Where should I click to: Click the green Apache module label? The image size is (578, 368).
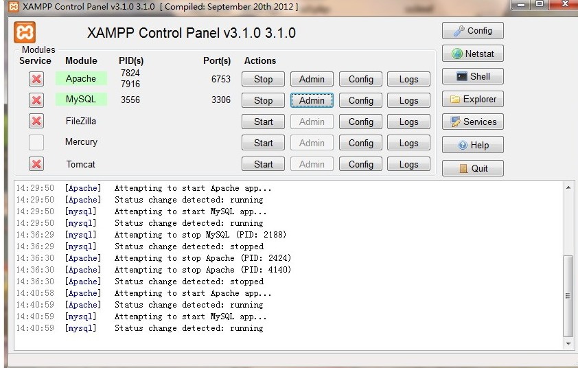click(81, 78)
